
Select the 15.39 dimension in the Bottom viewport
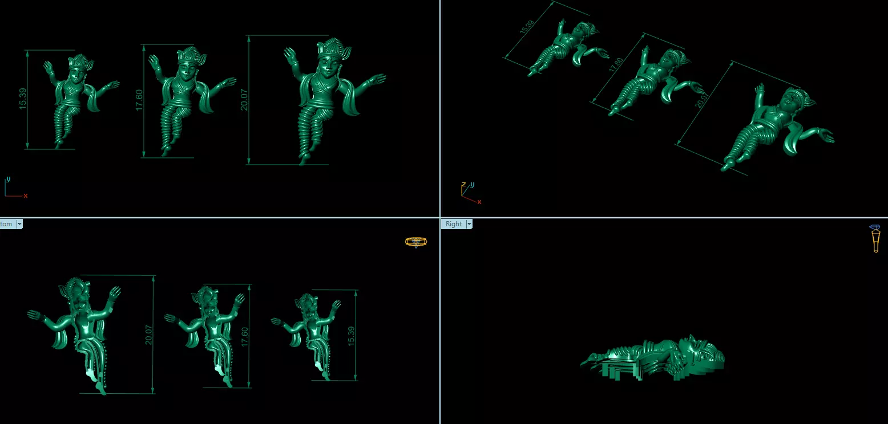pos(351,336)
